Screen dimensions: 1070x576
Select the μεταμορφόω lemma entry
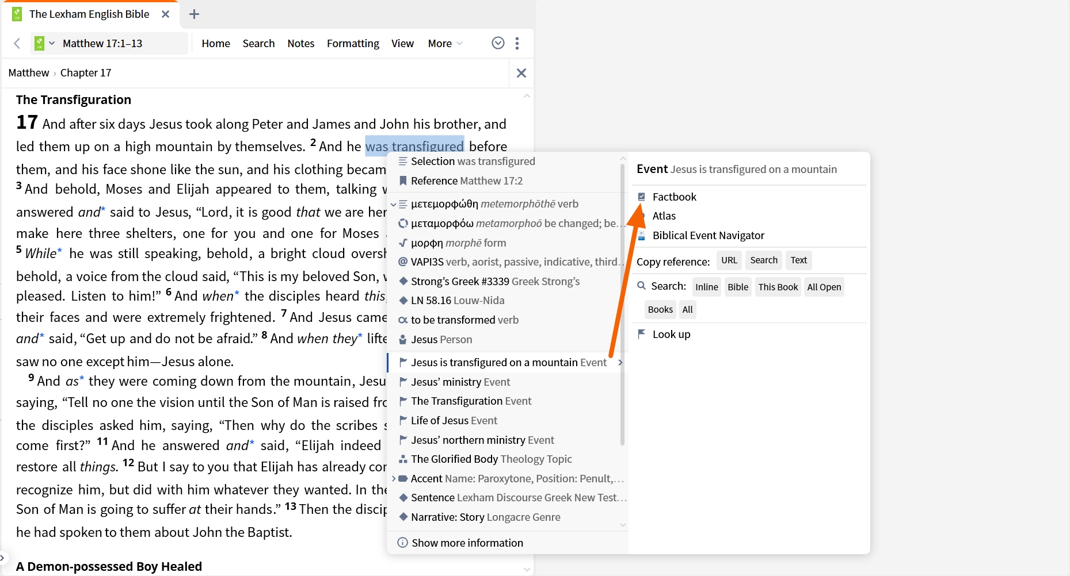pos(507,223)
